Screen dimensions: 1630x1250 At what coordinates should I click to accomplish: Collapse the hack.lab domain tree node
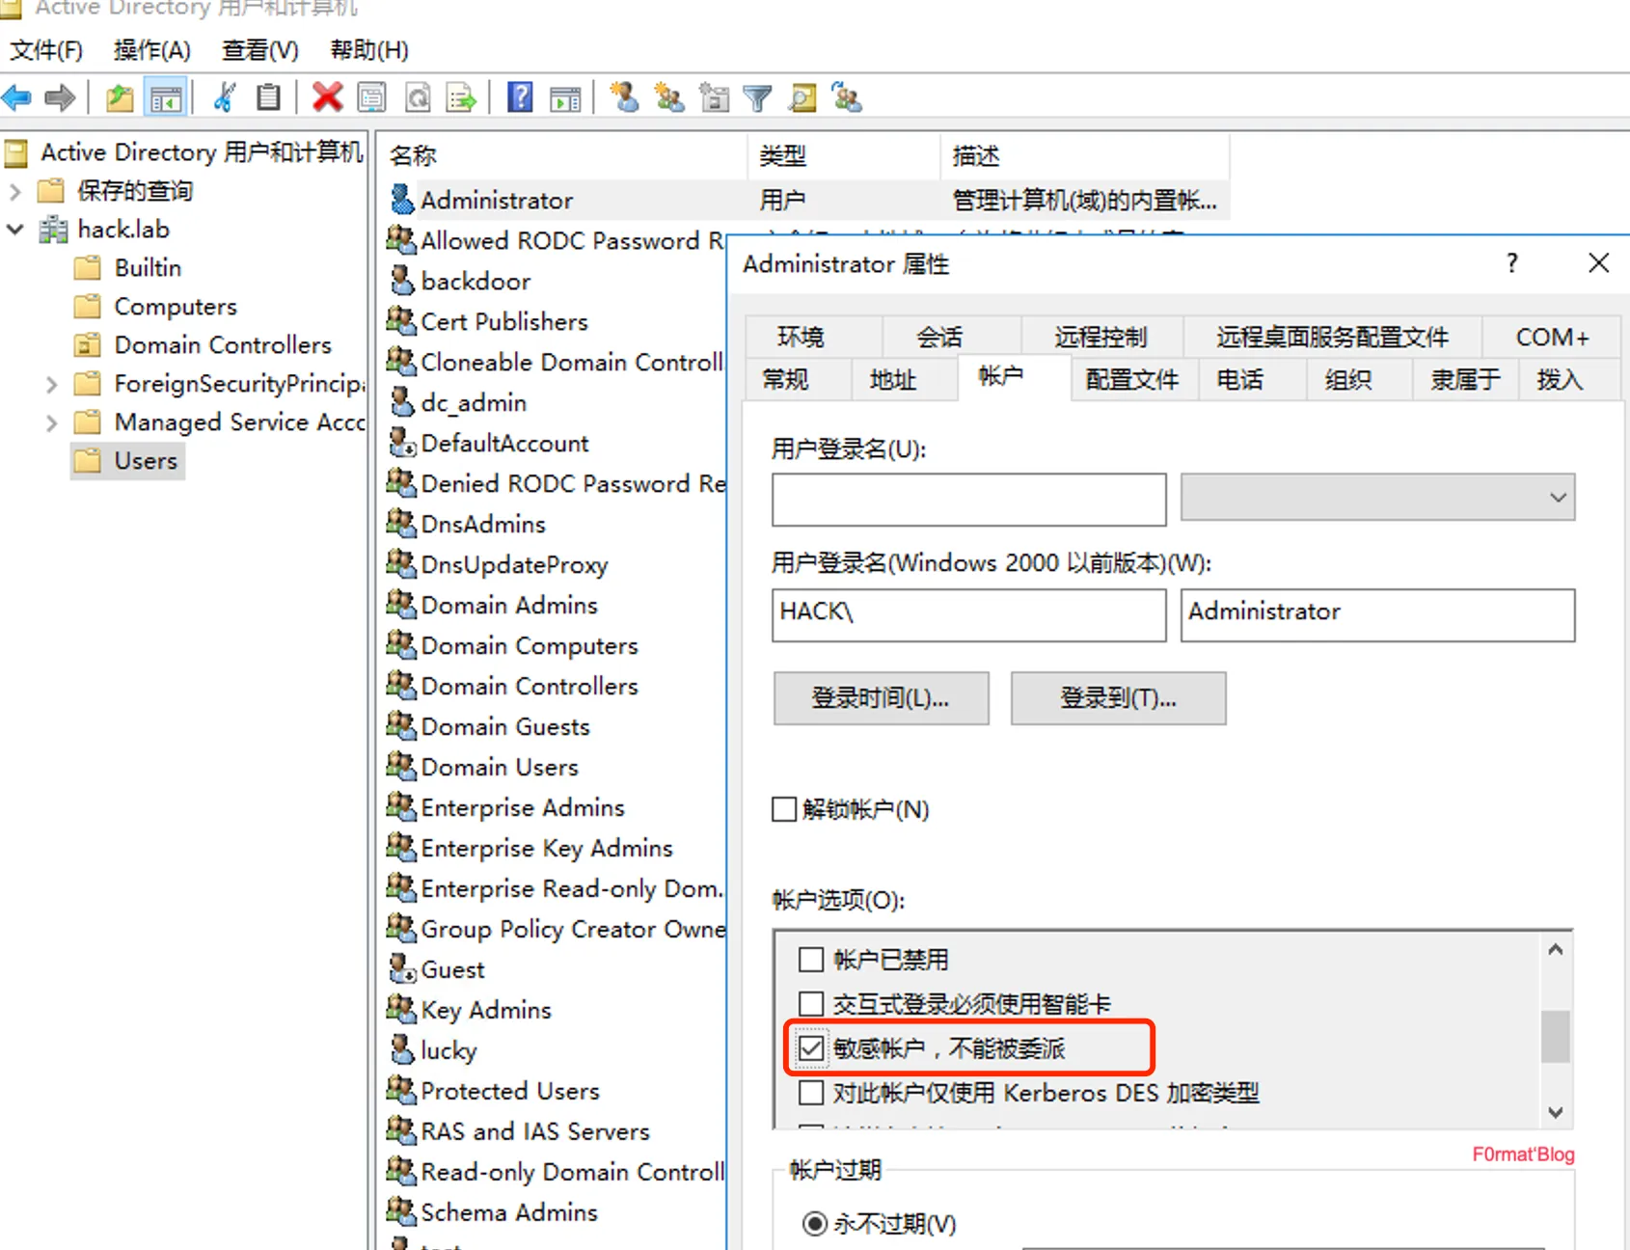coord(15,230)
